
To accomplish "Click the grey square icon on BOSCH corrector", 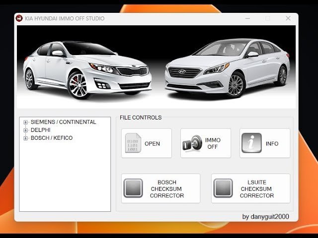I will coord(133,188).
